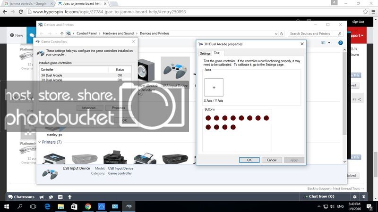Open Properties in Game Controllers dialog
378x212 pixels.
point(118,108)
